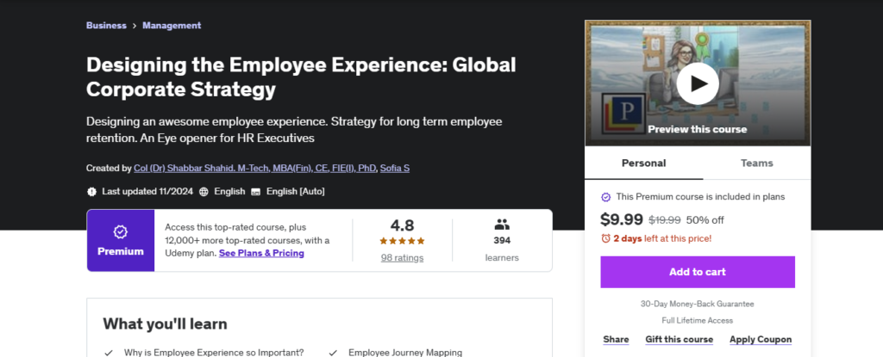Switch to the Personal tab
This screenshot has width=883, height=357.
click(643, 163)
